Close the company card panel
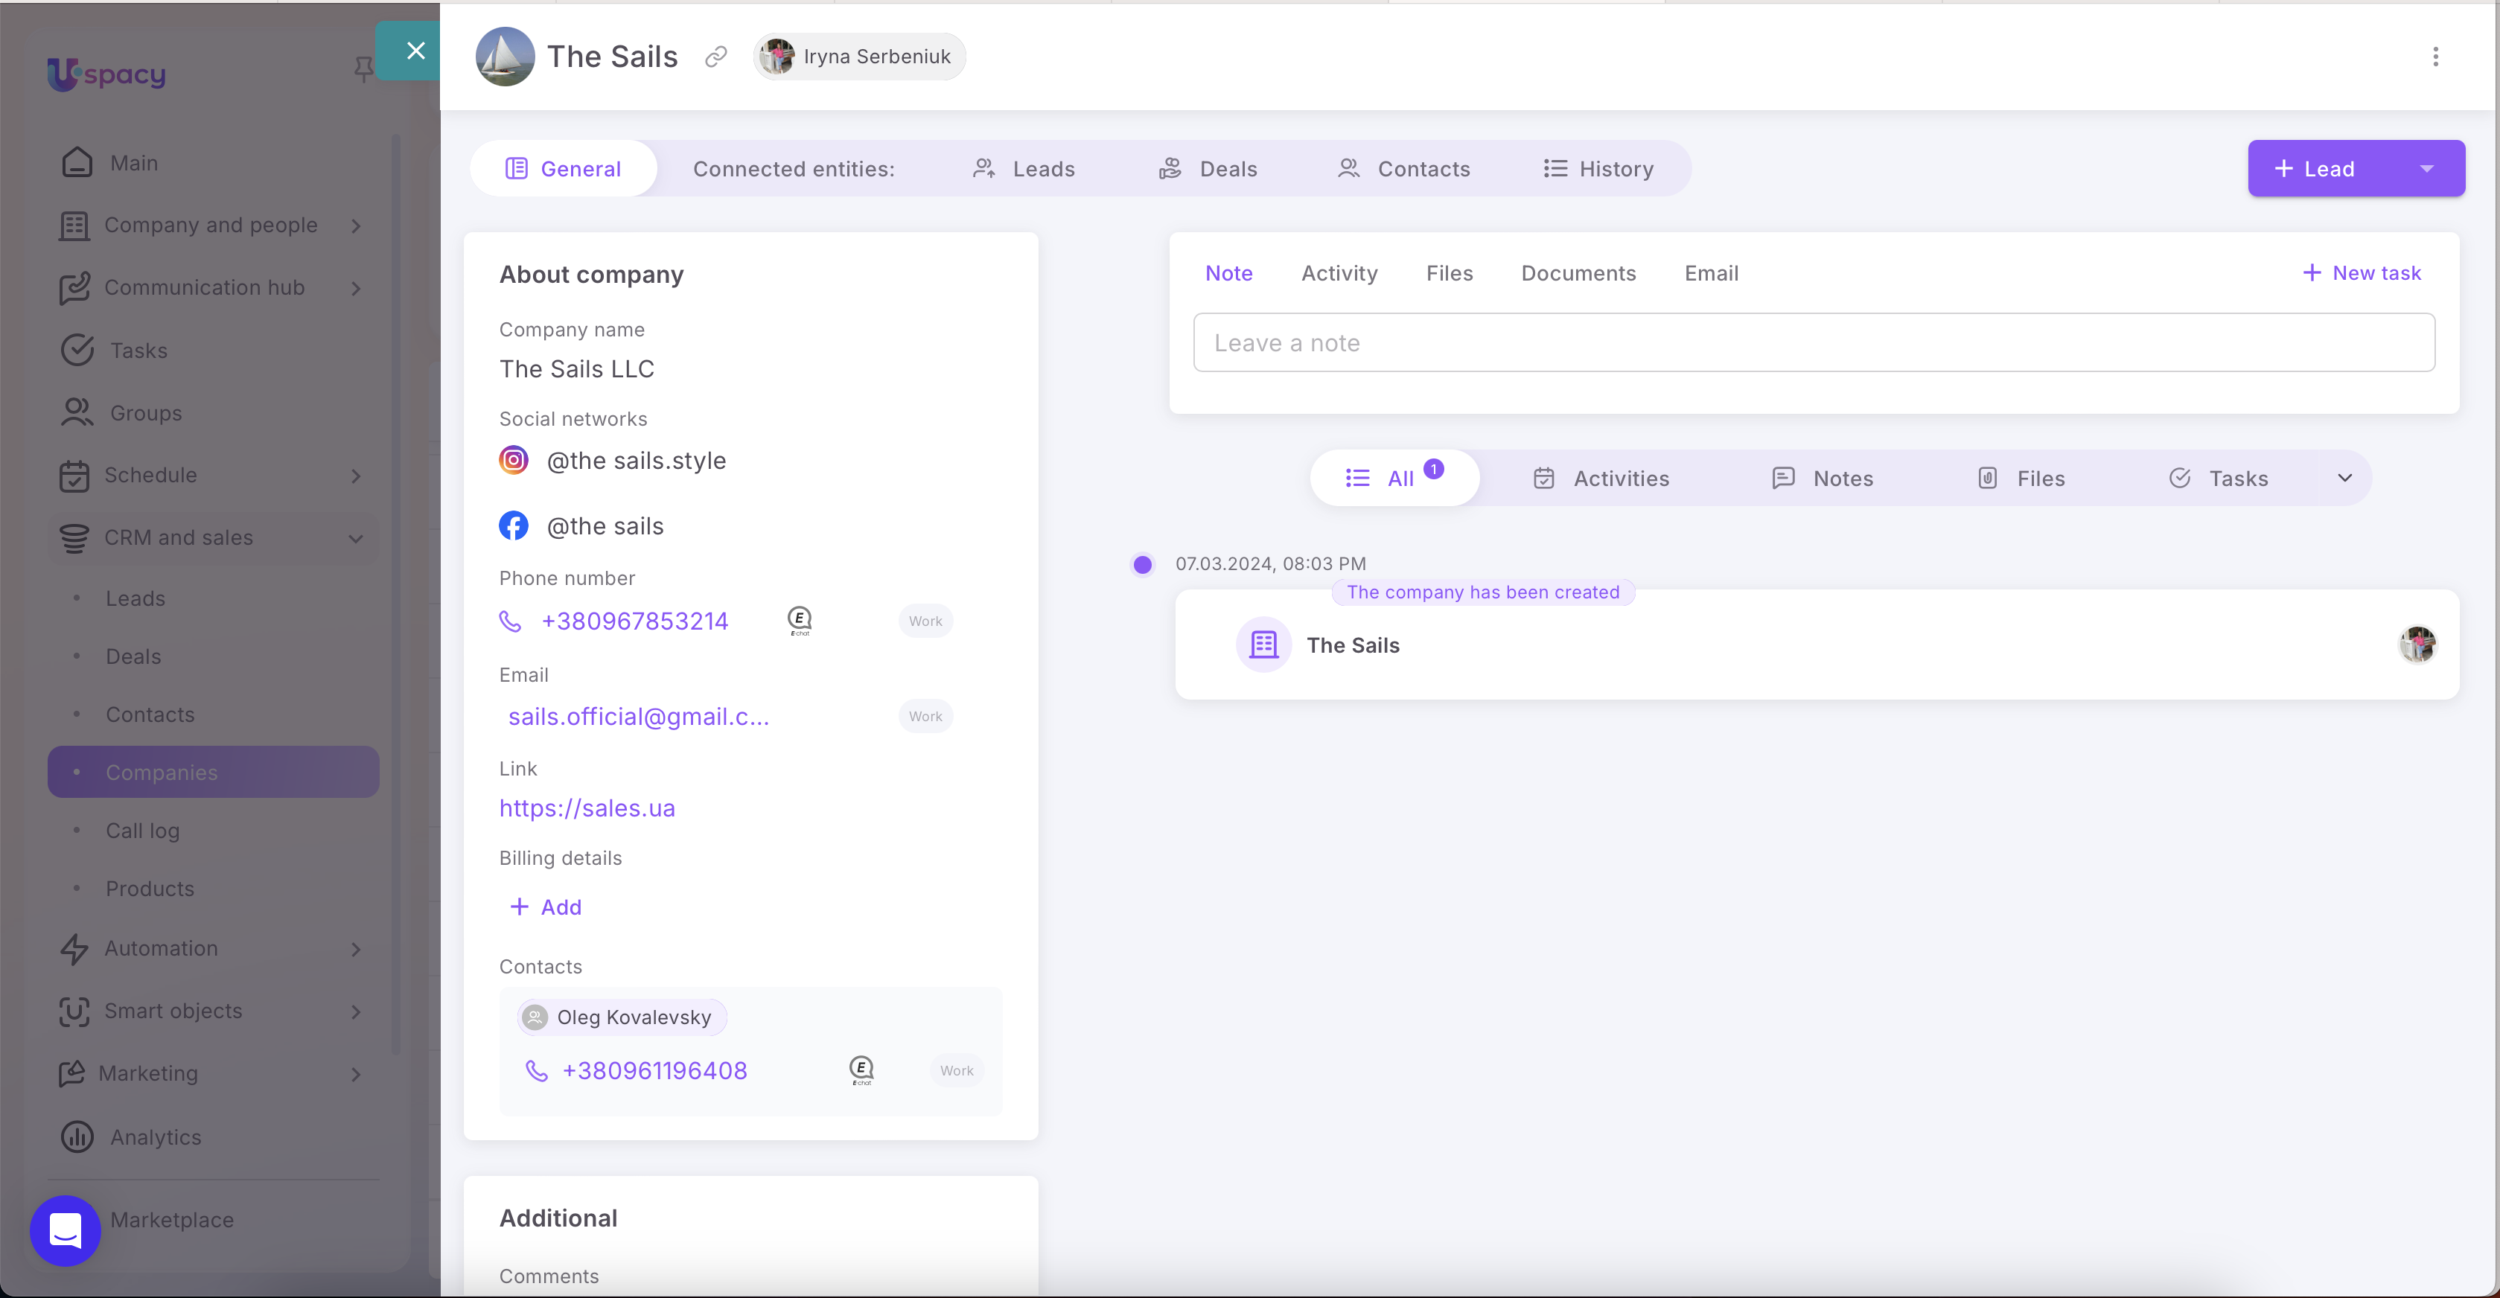 415,51
